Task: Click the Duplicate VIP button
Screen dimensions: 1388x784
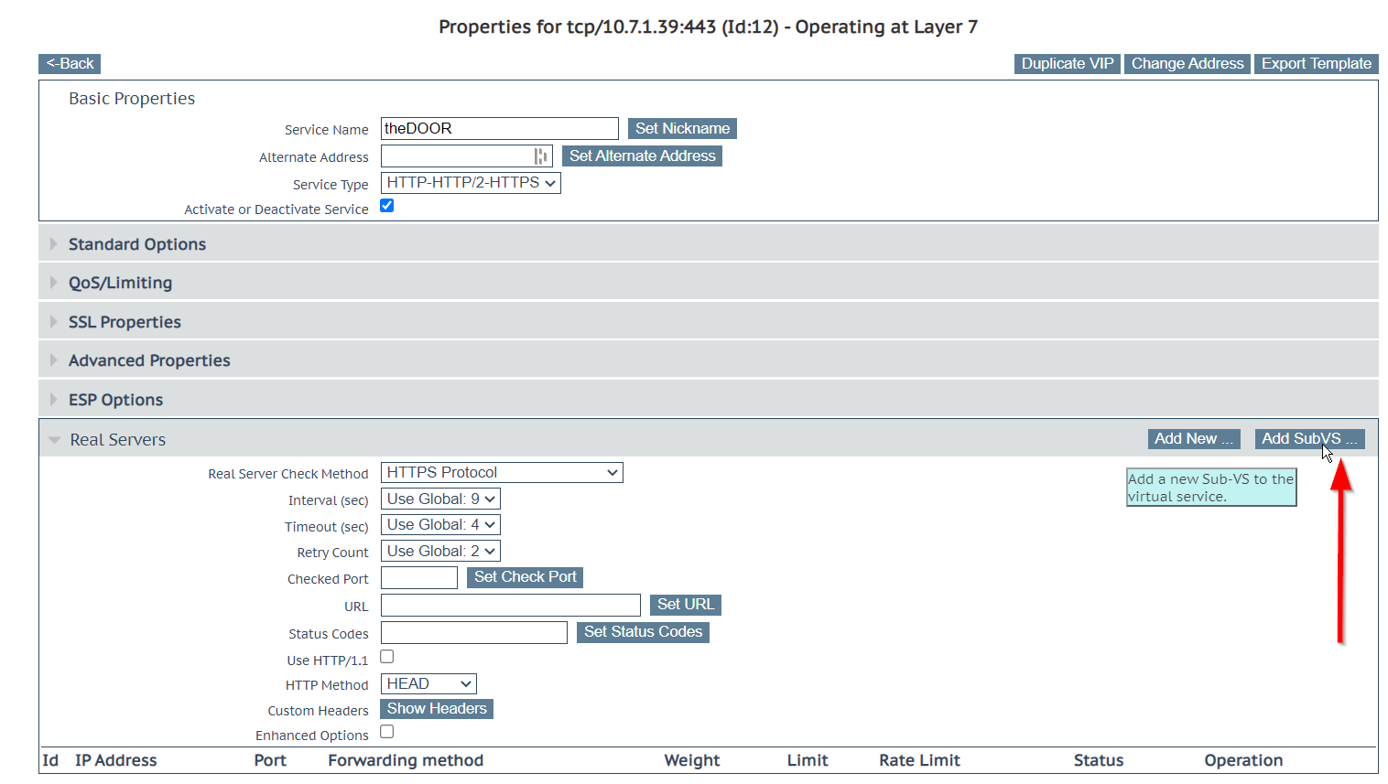Action: pyautogui.click(x=1067, y=64)
